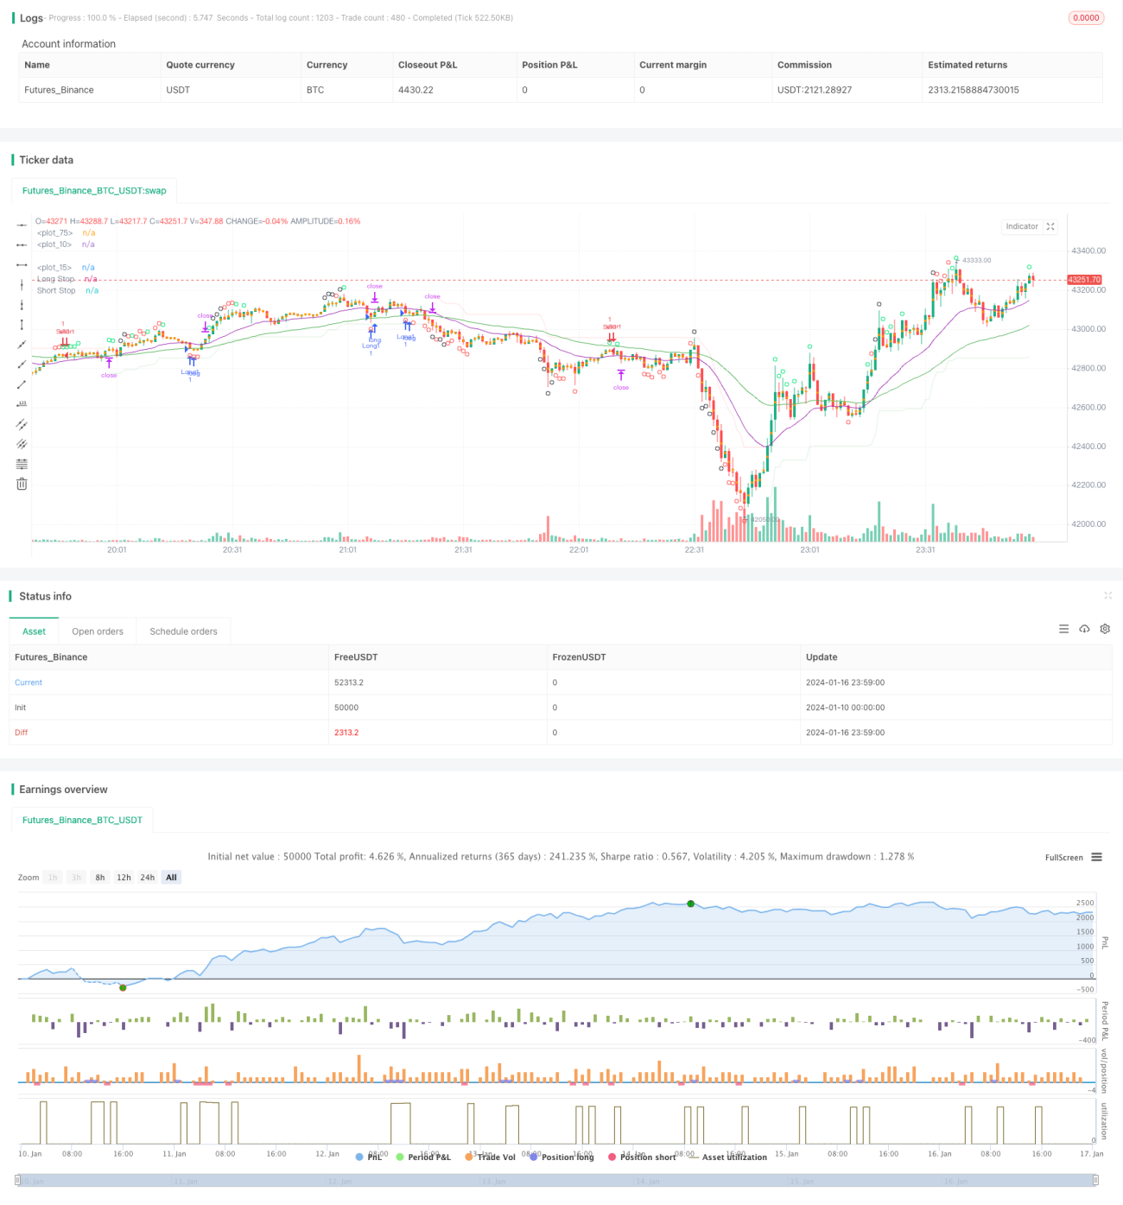The image size is (1123, 1205).
Task: Open the list view menu in Status info
Action: (x=1063, y=629)
